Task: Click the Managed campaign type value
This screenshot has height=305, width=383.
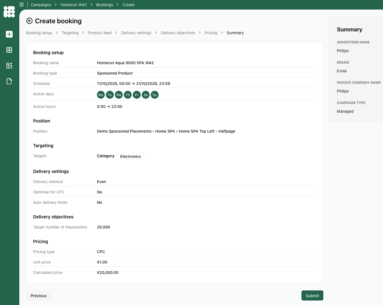Action: [345, 111]
